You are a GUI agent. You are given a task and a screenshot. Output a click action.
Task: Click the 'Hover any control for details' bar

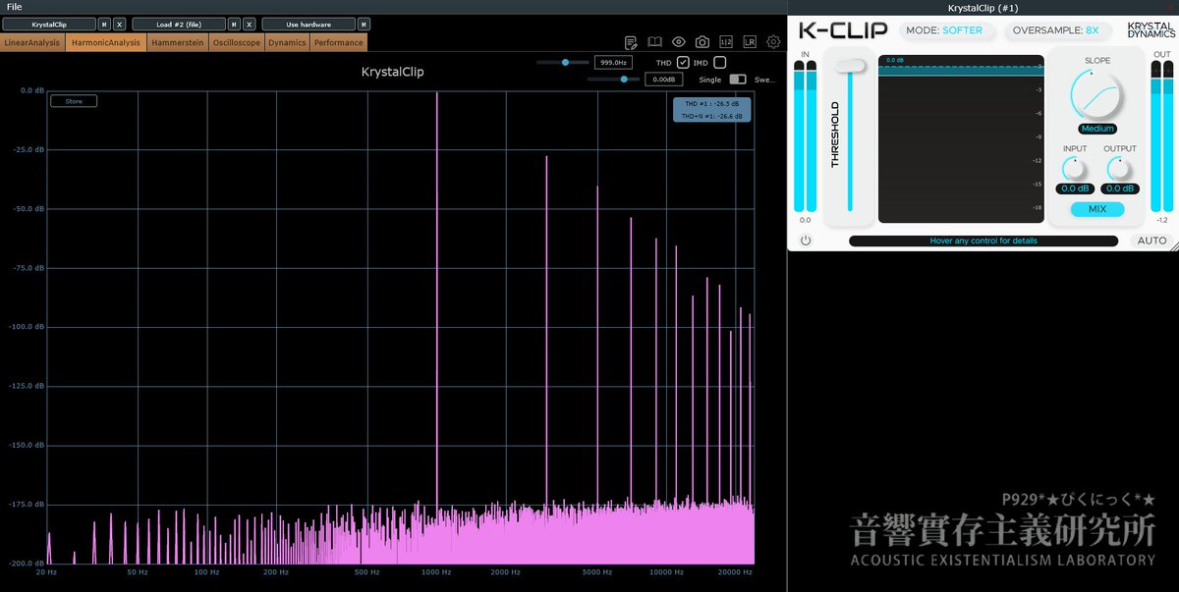[983, 241]
